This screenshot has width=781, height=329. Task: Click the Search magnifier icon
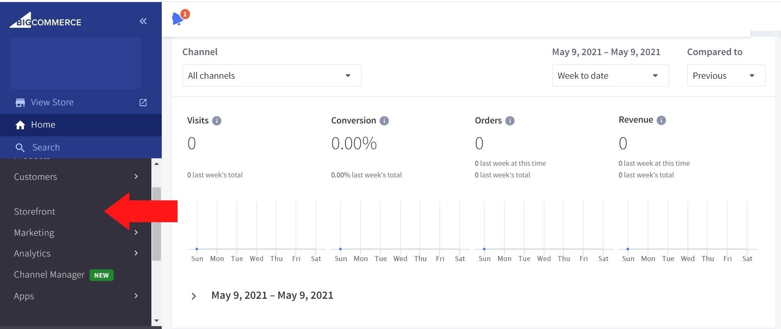click(x=20, y=148)
